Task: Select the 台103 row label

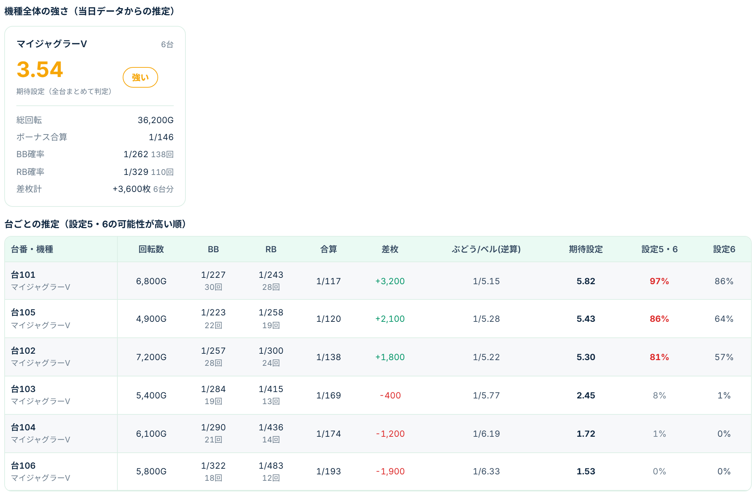Action: [x=23, y=389]
